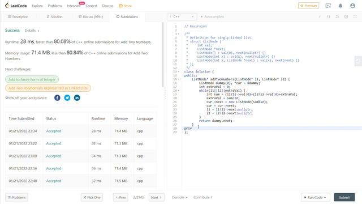Click the '2/2143' problem counter

138,197
